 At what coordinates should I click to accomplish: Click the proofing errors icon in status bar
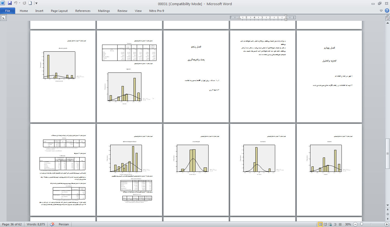click(52, 224)
